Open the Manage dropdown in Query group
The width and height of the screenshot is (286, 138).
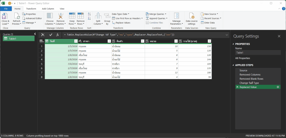point(29,23)
